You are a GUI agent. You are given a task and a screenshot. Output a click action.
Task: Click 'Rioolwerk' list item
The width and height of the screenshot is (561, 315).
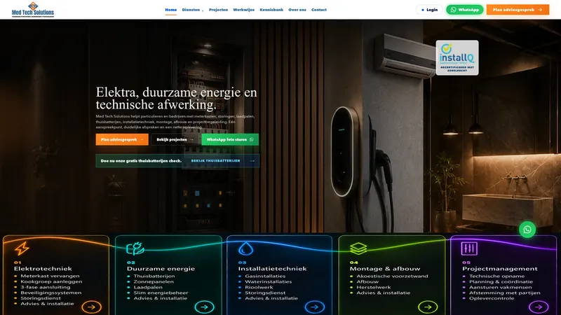(x=259, y=287)
